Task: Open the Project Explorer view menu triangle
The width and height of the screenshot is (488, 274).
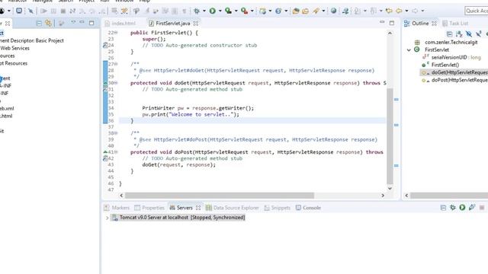Action: tap(73, 22)
